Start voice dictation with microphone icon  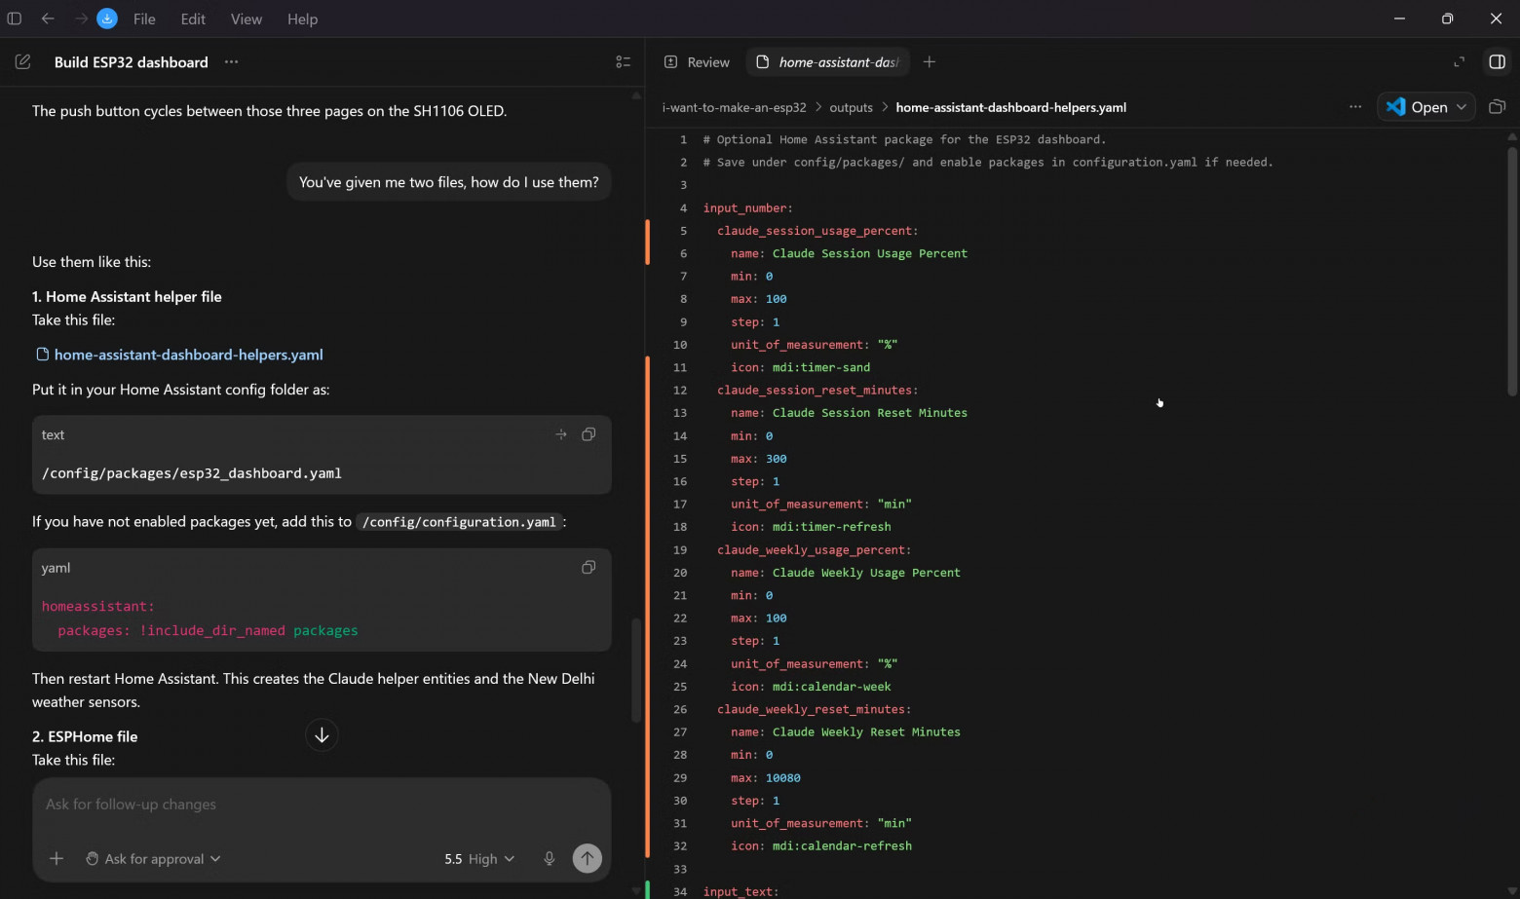[550, 858]
